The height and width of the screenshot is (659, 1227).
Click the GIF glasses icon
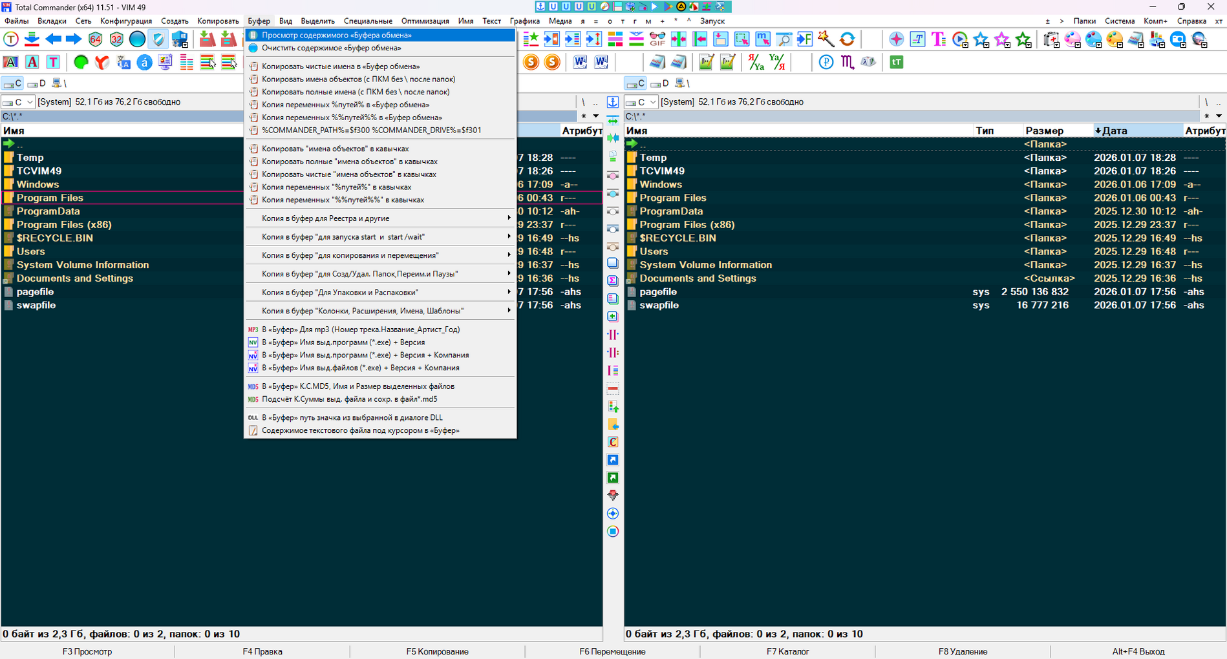click(x=657, y=39)
